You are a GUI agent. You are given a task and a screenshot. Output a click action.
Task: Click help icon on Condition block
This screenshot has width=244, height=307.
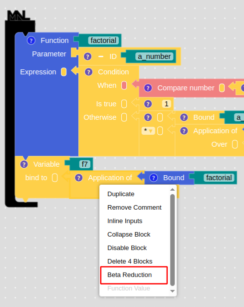tap(88, 72)
